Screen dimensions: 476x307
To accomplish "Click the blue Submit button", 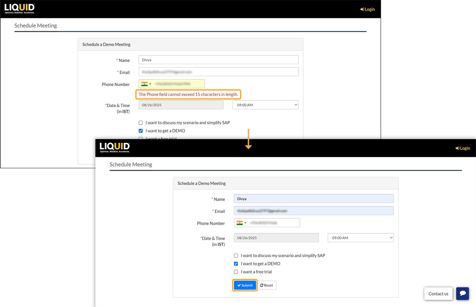I will click(245, 285).
